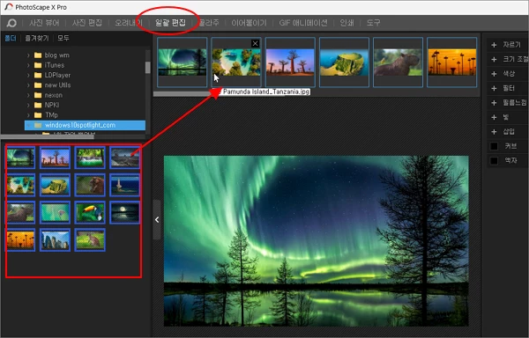
Task: Click the folder tree horizontal scrollbar
Action: (48, 136)
